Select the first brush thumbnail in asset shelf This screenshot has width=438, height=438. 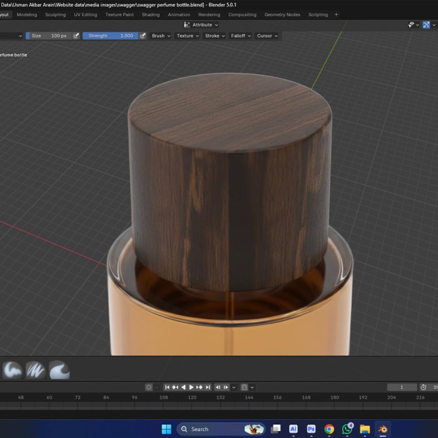coord(13,370)
